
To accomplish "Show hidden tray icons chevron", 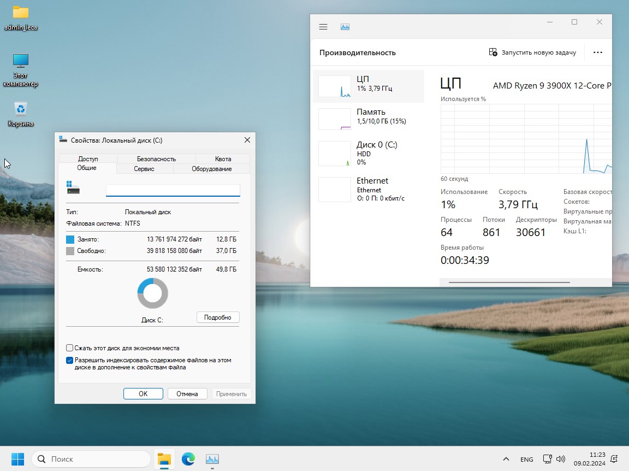I will (506, 459).
